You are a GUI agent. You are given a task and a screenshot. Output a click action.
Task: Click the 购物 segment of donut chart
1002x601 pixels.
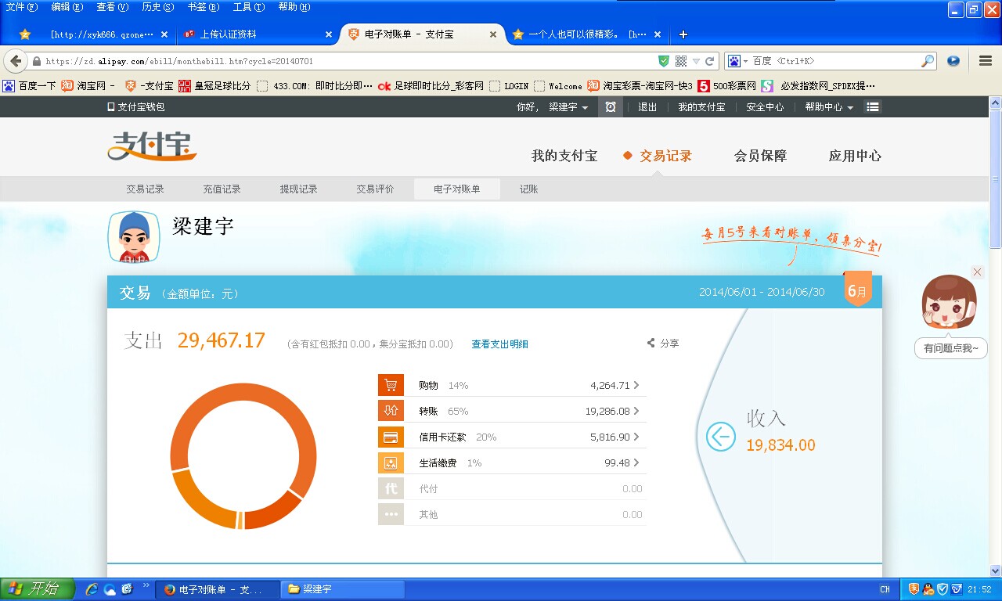click(x=272, y=512)
